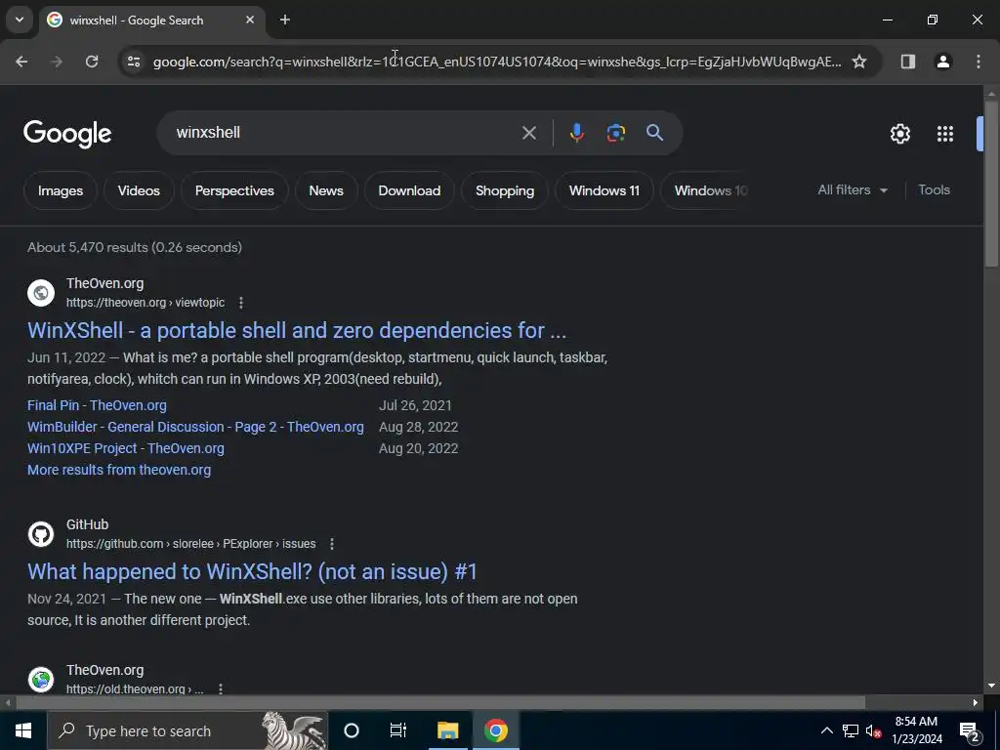Open more options for the old.theoven.org result

(x=221, y=688)
